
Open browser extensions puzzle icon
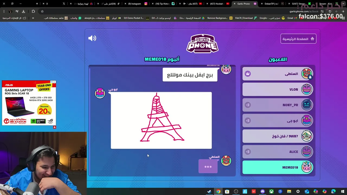(x=33, y=11)
